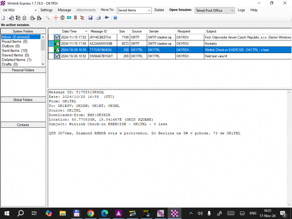This screenshot has height=219, width=292.
Task: Click the globe toolbar icon
Action: point(62,18)
